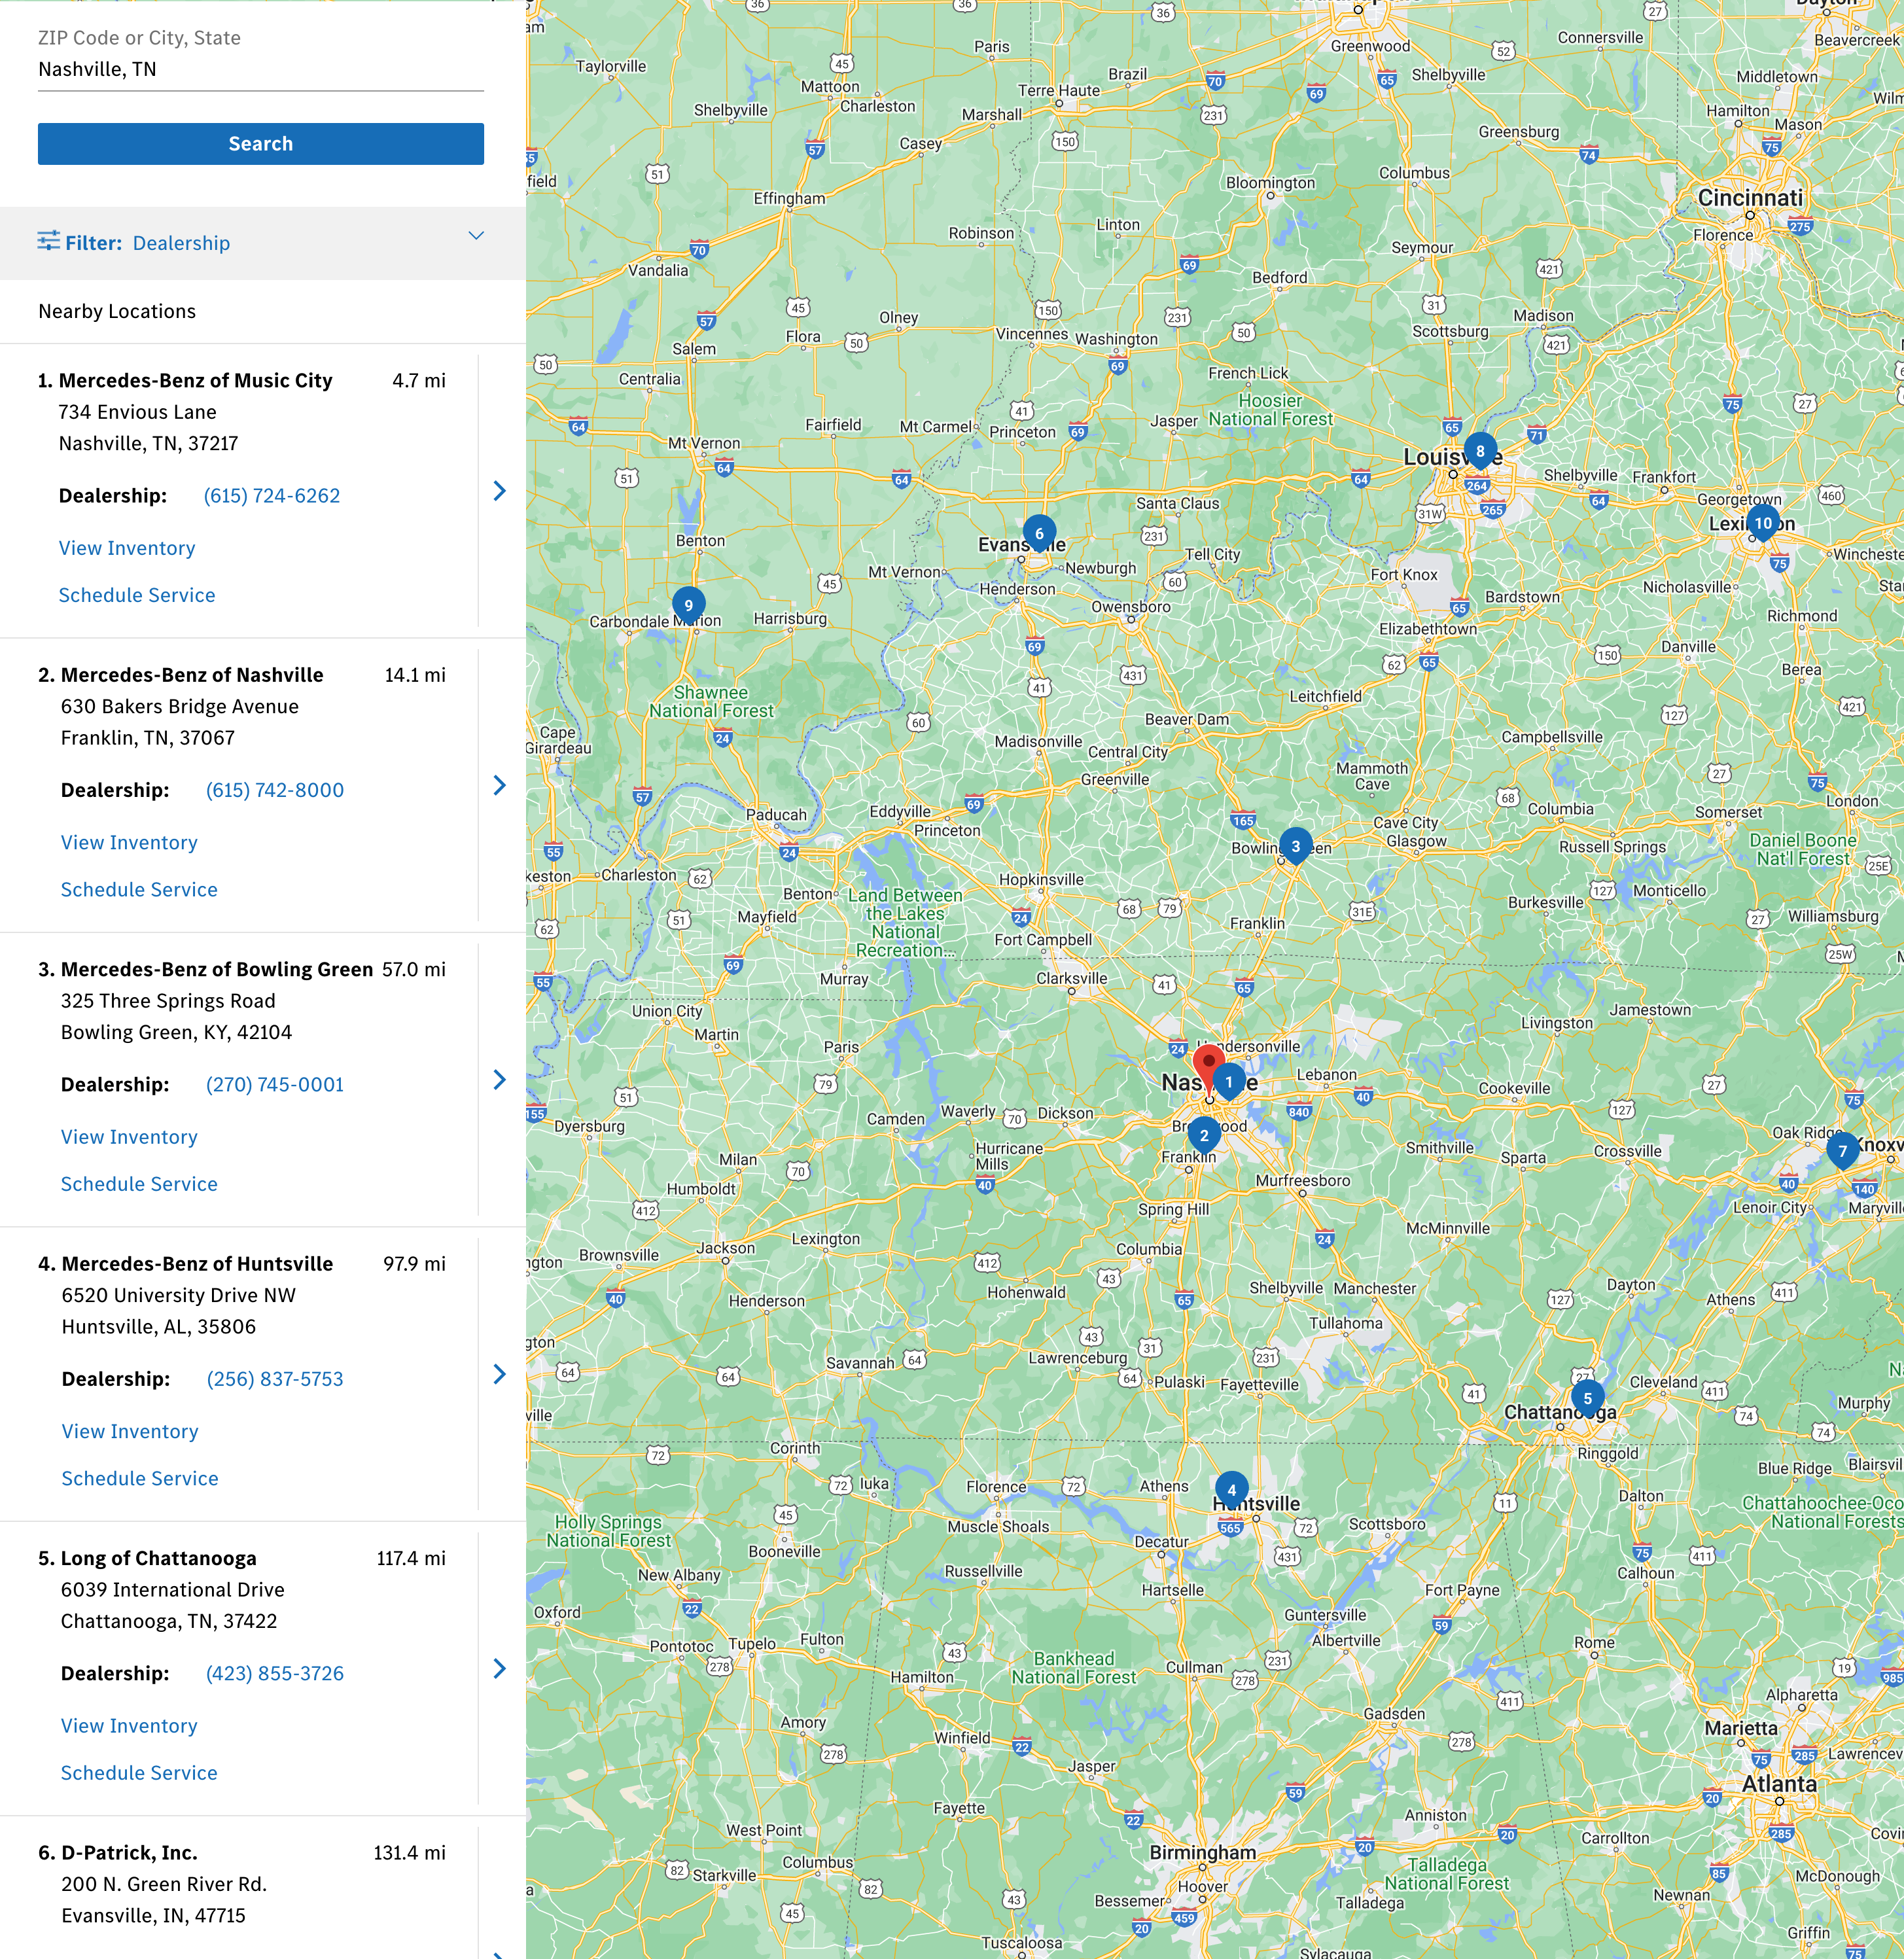
Task: Click Schedule Service for Mercedes-Benz of Huntsville
Action: point(140,1478)
